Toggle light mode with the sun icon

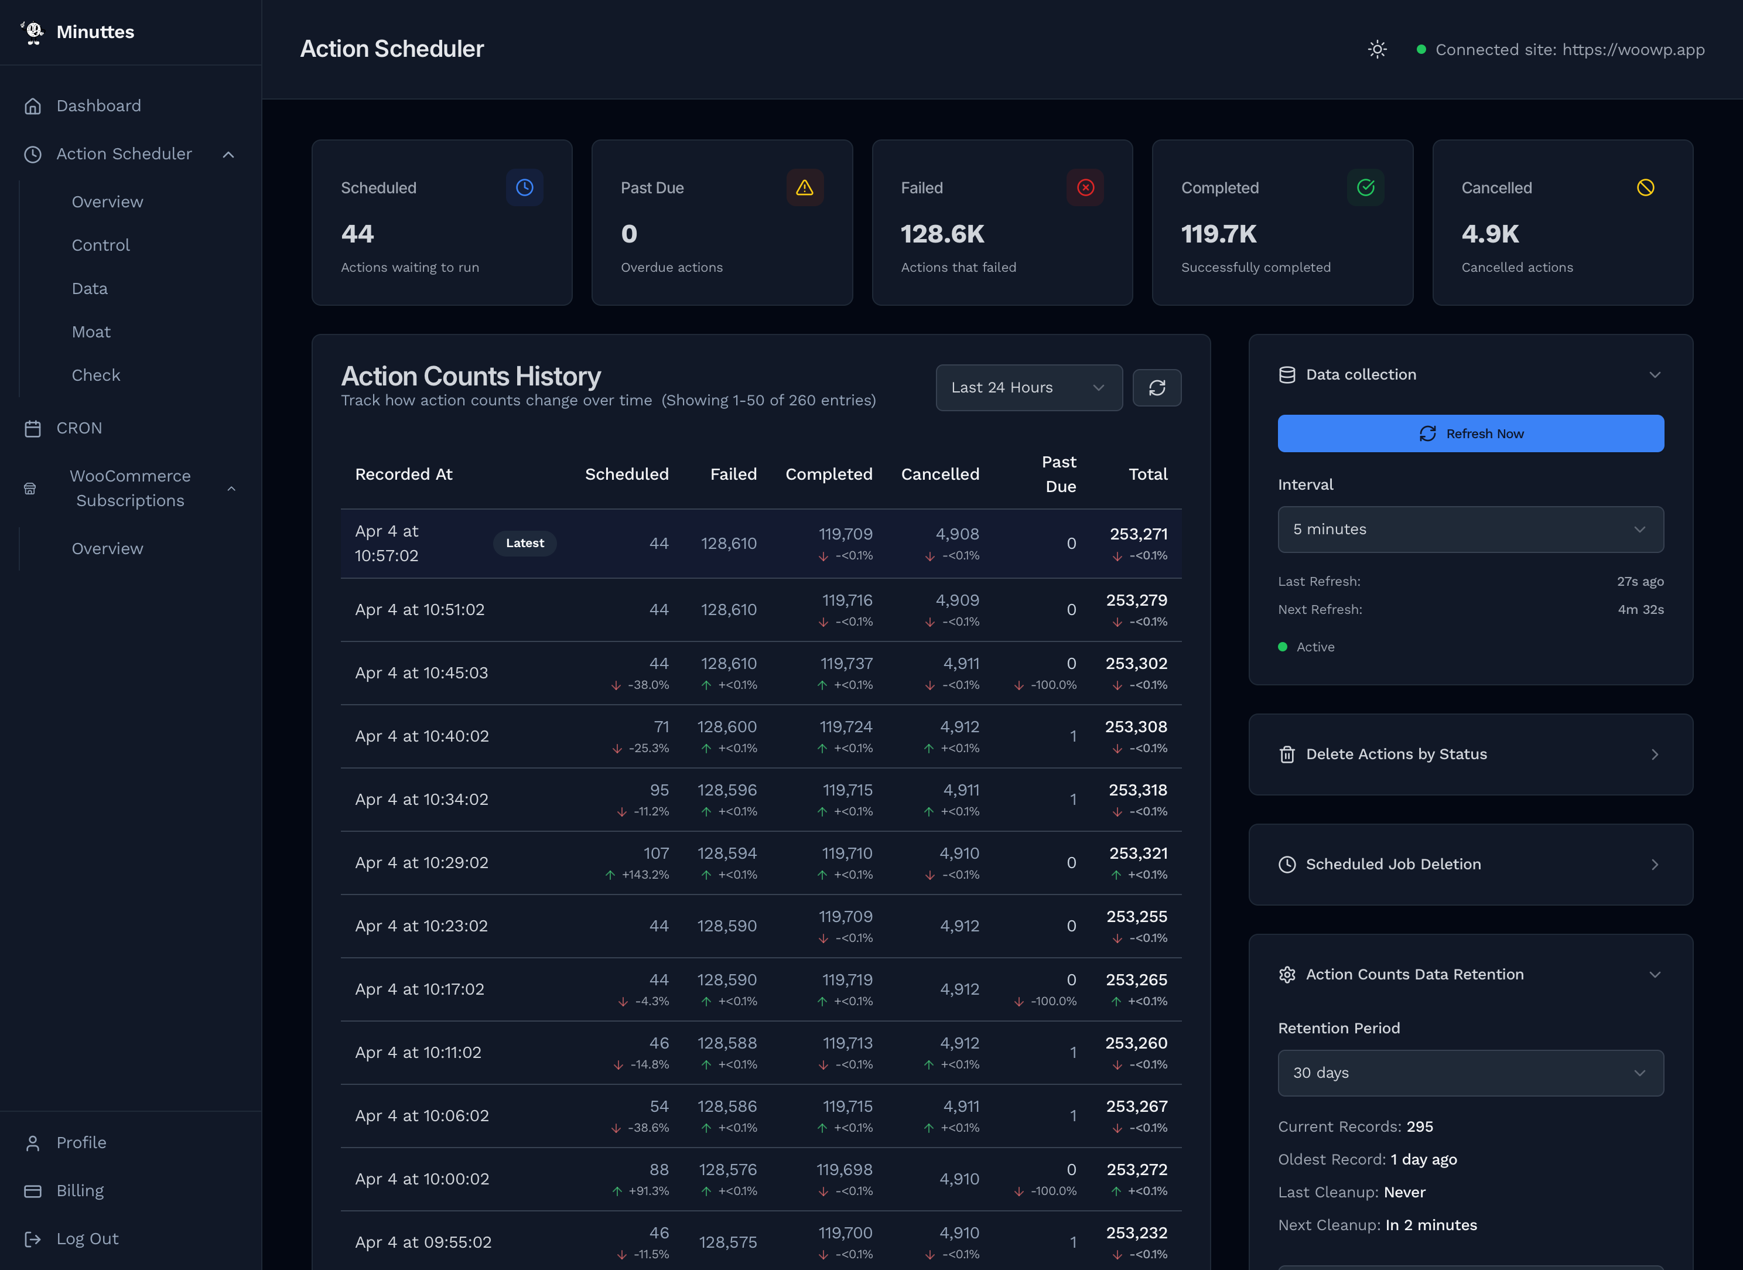(x=1376, y=49)
